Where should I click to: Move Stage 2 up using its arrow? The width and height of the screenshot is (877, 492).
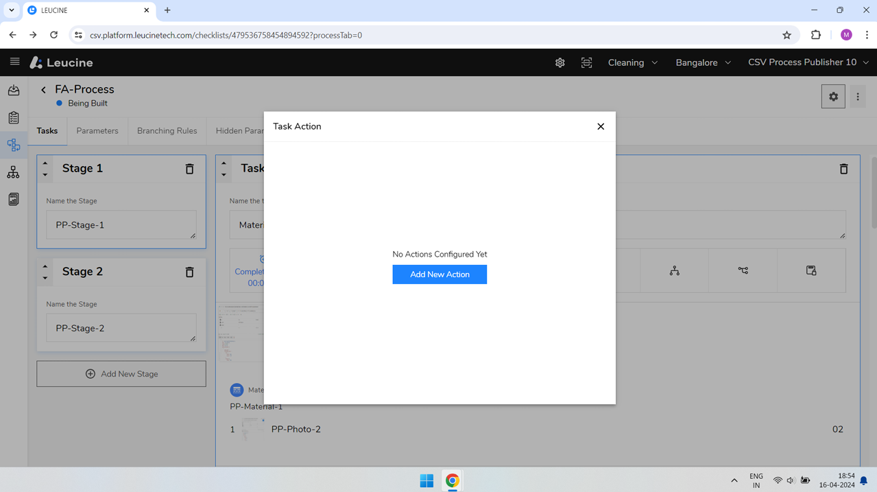coord(45,267)
